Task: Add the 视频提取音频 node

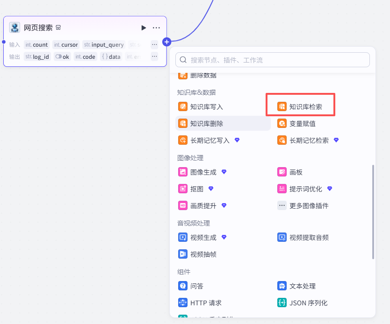Action: pyautogui.click(x=309, y=238)
